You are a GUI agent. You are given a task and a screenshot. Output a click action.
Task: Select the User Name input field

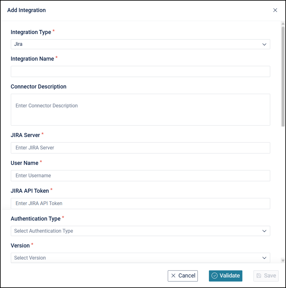(140, 175)
